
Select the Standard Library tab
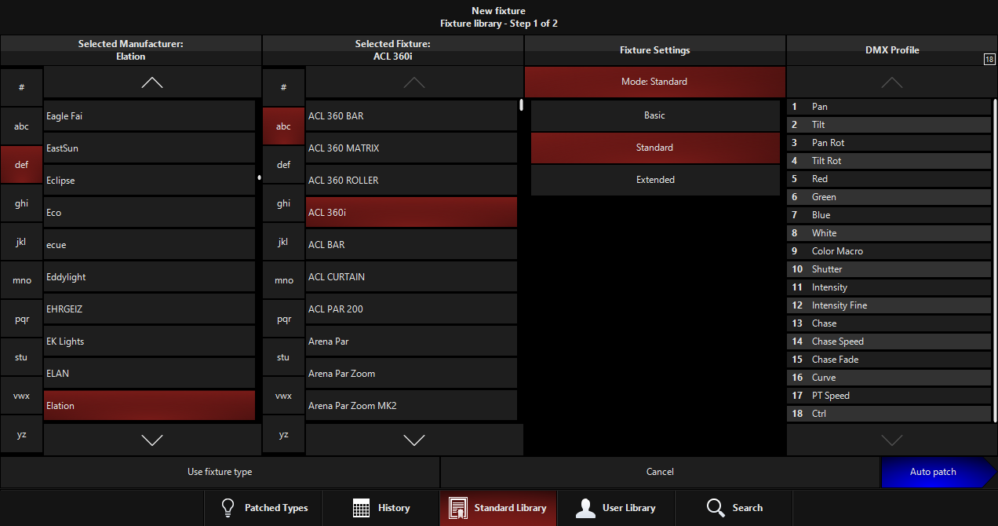(x=498, y=508)
